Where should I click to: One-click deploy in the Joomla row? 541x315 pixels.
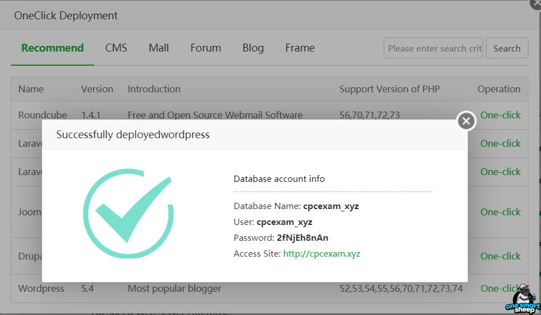click(500, 212)
